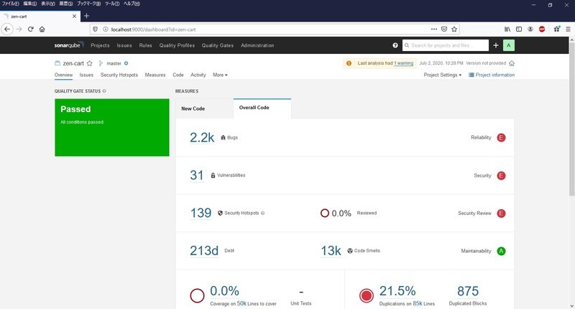Click the master branch indicator icon
The width and height of the screenshot is (575, 309).
[101, 63]
